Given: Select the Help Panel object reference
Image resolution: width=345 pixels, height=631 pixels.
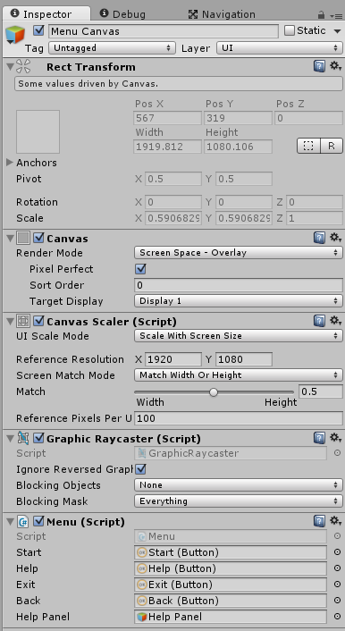Looking at the screenshot, I should [x=231, y=617].
